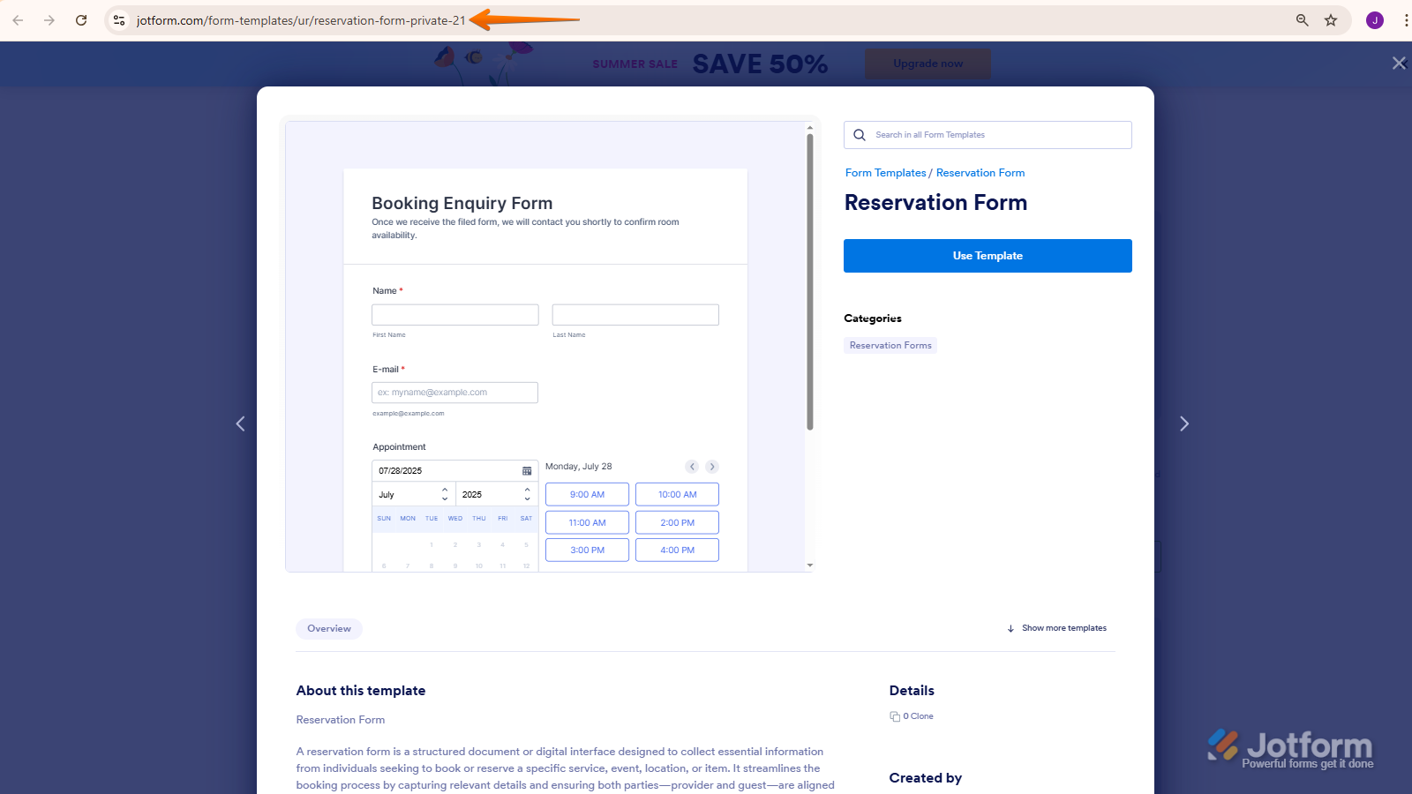This screenshot has width=1412, height=794.
Task: Open the July month dropdown
Action: tap(414, 494)
